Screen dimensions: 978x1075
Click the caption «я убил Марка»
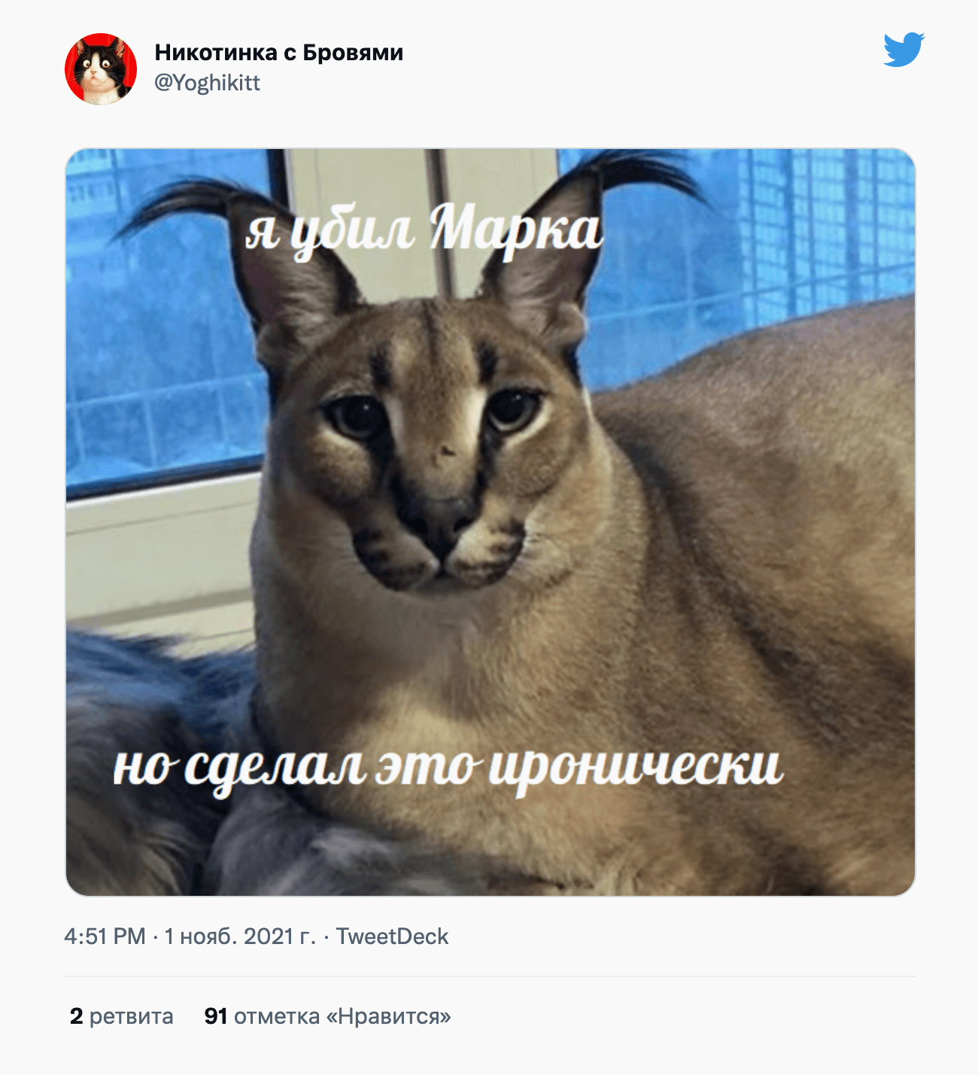pyautogui.click(x=424, y=230)
